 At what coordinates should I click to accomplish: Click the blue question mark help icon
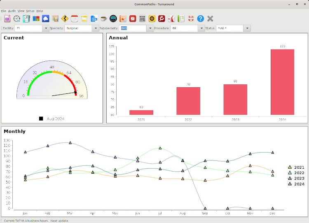[201, 19]
